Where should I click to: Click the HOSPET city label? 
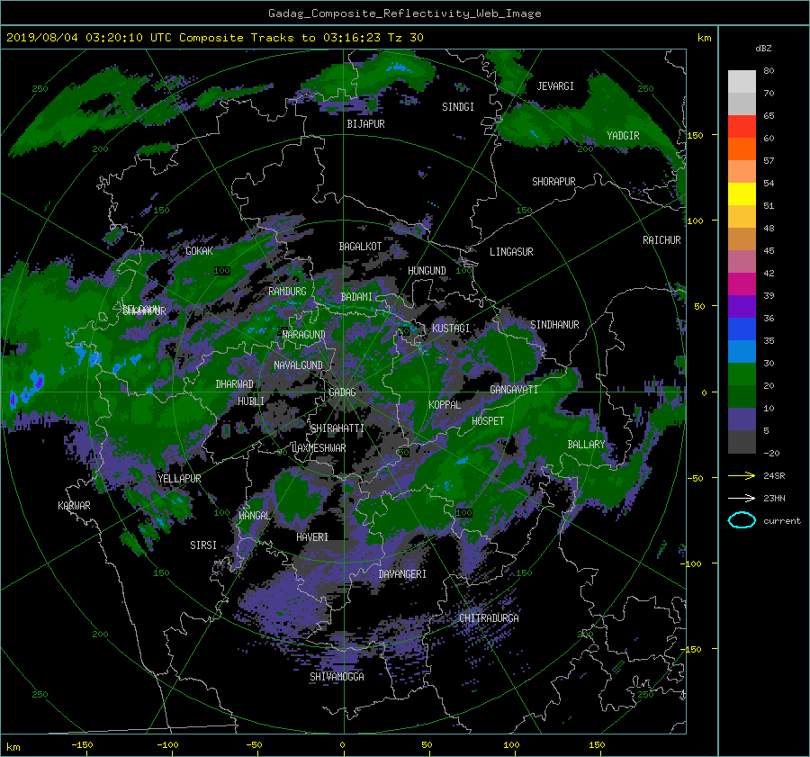pyautogui.click(x=488, y=421)
